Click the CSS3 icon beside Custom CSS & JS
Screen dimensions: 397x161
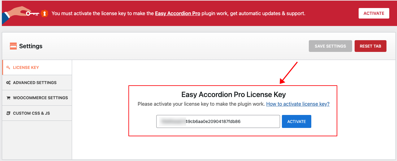(x=8, y=113)
